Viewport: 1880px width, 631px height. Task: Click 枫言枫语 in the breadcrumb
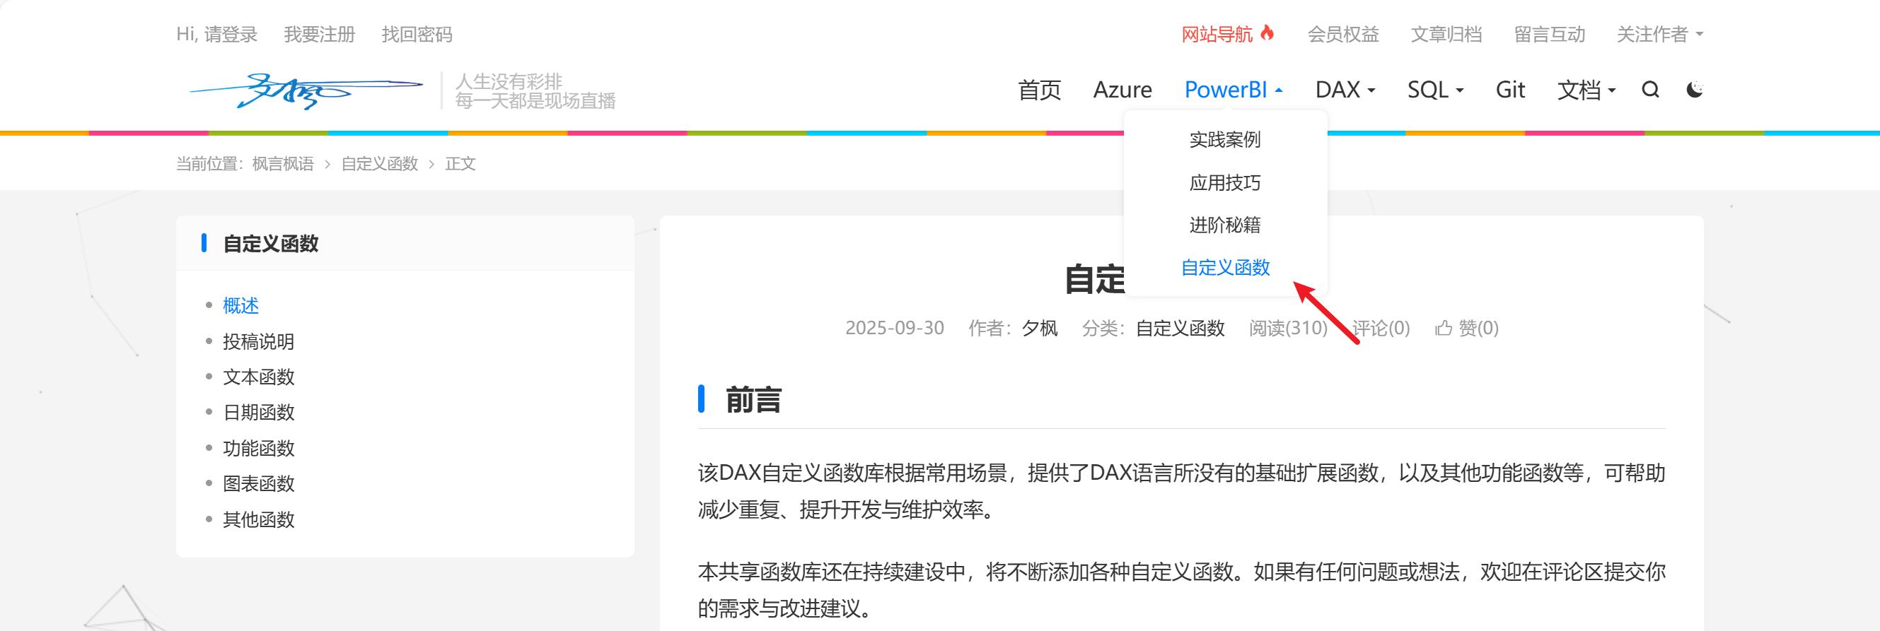(x=282, y=163)
